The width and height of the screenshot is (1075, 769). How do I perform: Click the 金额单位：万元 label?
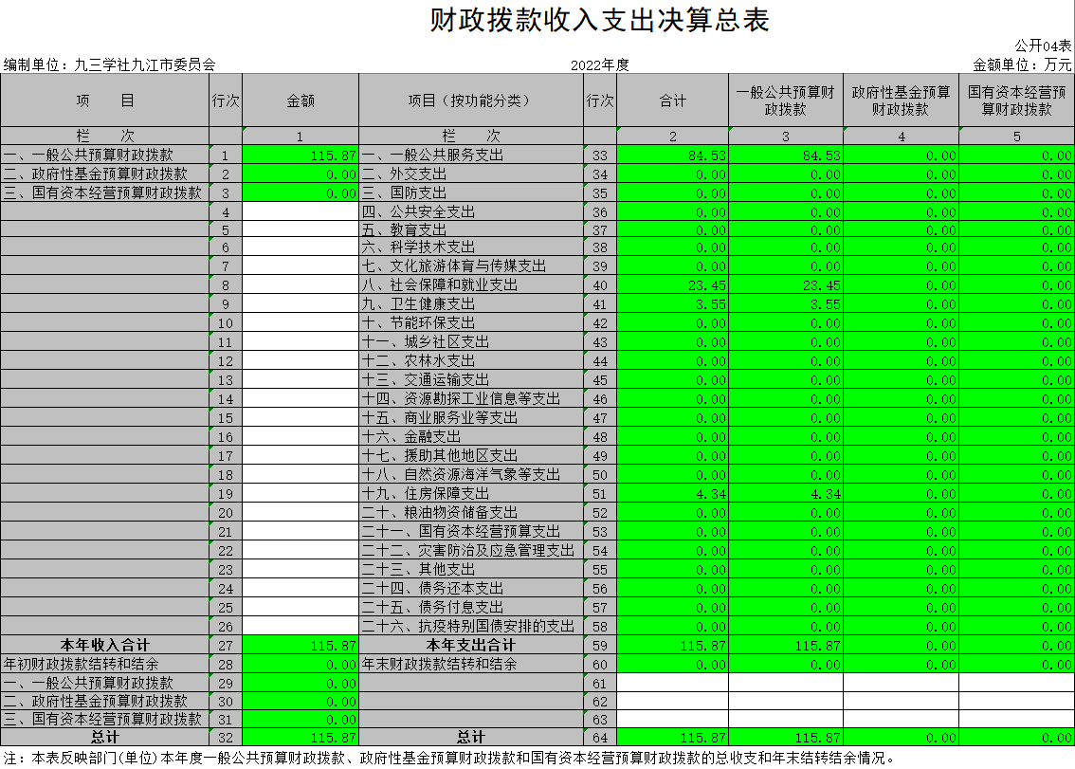(x=1022, y=64)
